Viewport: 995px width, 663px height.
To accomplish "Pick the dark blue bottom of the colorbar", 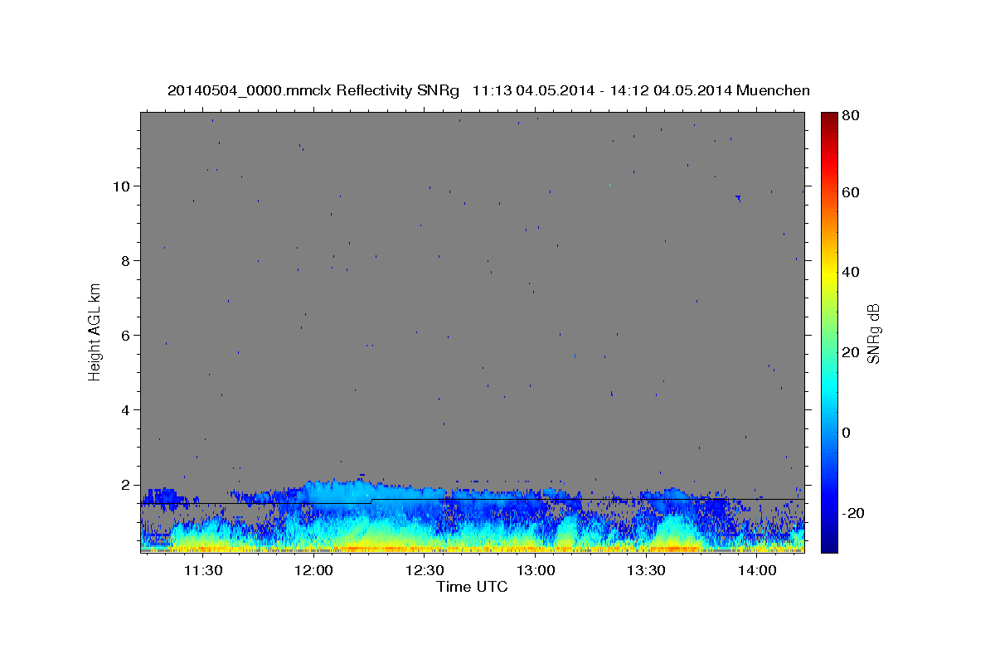I will coord(828,545).
